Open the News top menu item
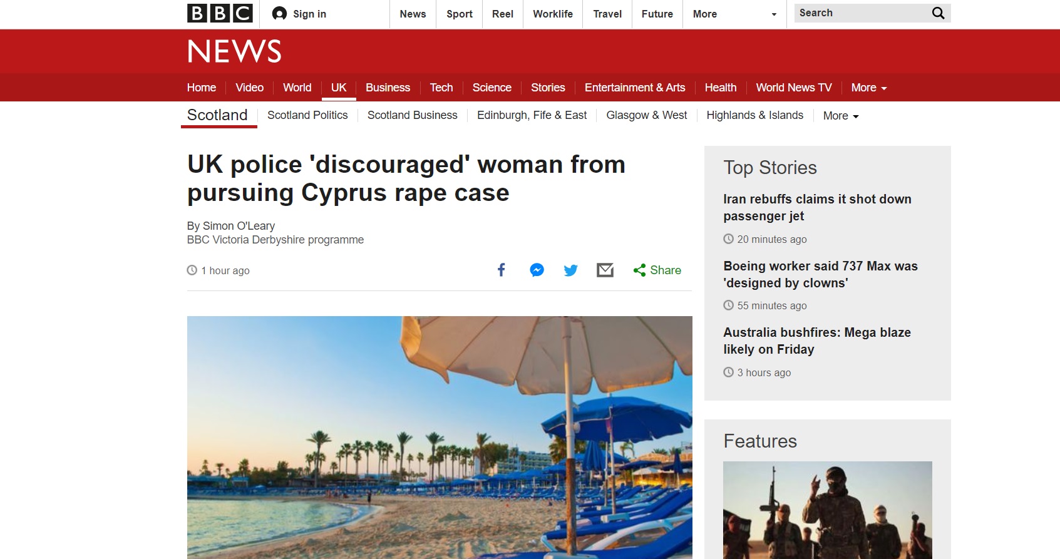 coord(413,14)
